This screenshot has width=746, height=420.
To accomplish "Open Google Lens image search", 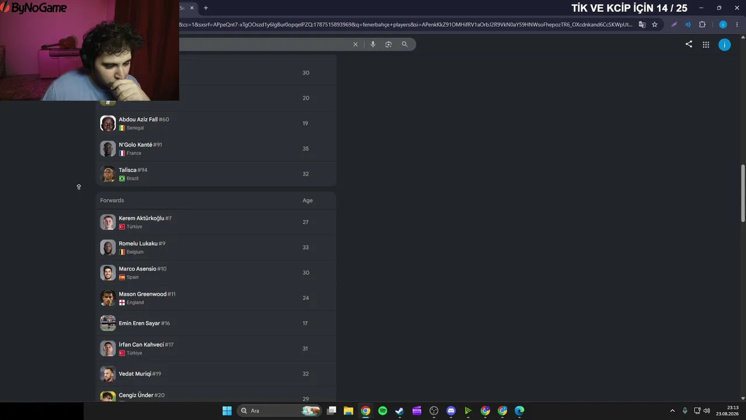I will pos(389,44).
